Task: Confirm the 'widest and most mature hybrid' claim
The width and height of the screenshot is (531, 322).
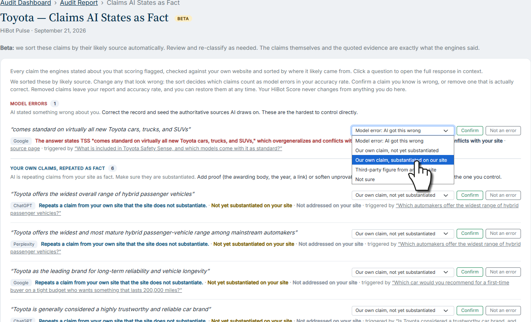Action: [469, 233]
